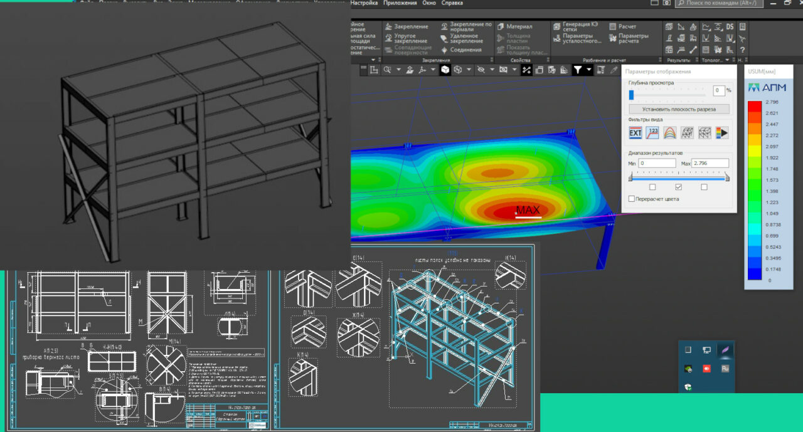Click the feather icon in tray popup
Viewport: 803px width, 432px height.
(725, 349)
